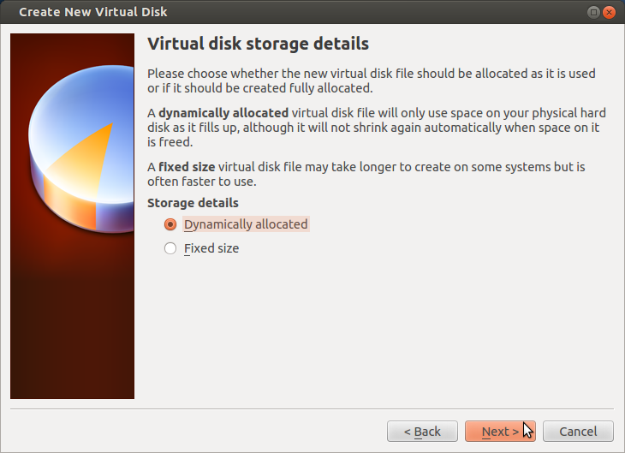
Task: Maximize the dialog using the title bar square icon
Action: [x=593, y=12]
